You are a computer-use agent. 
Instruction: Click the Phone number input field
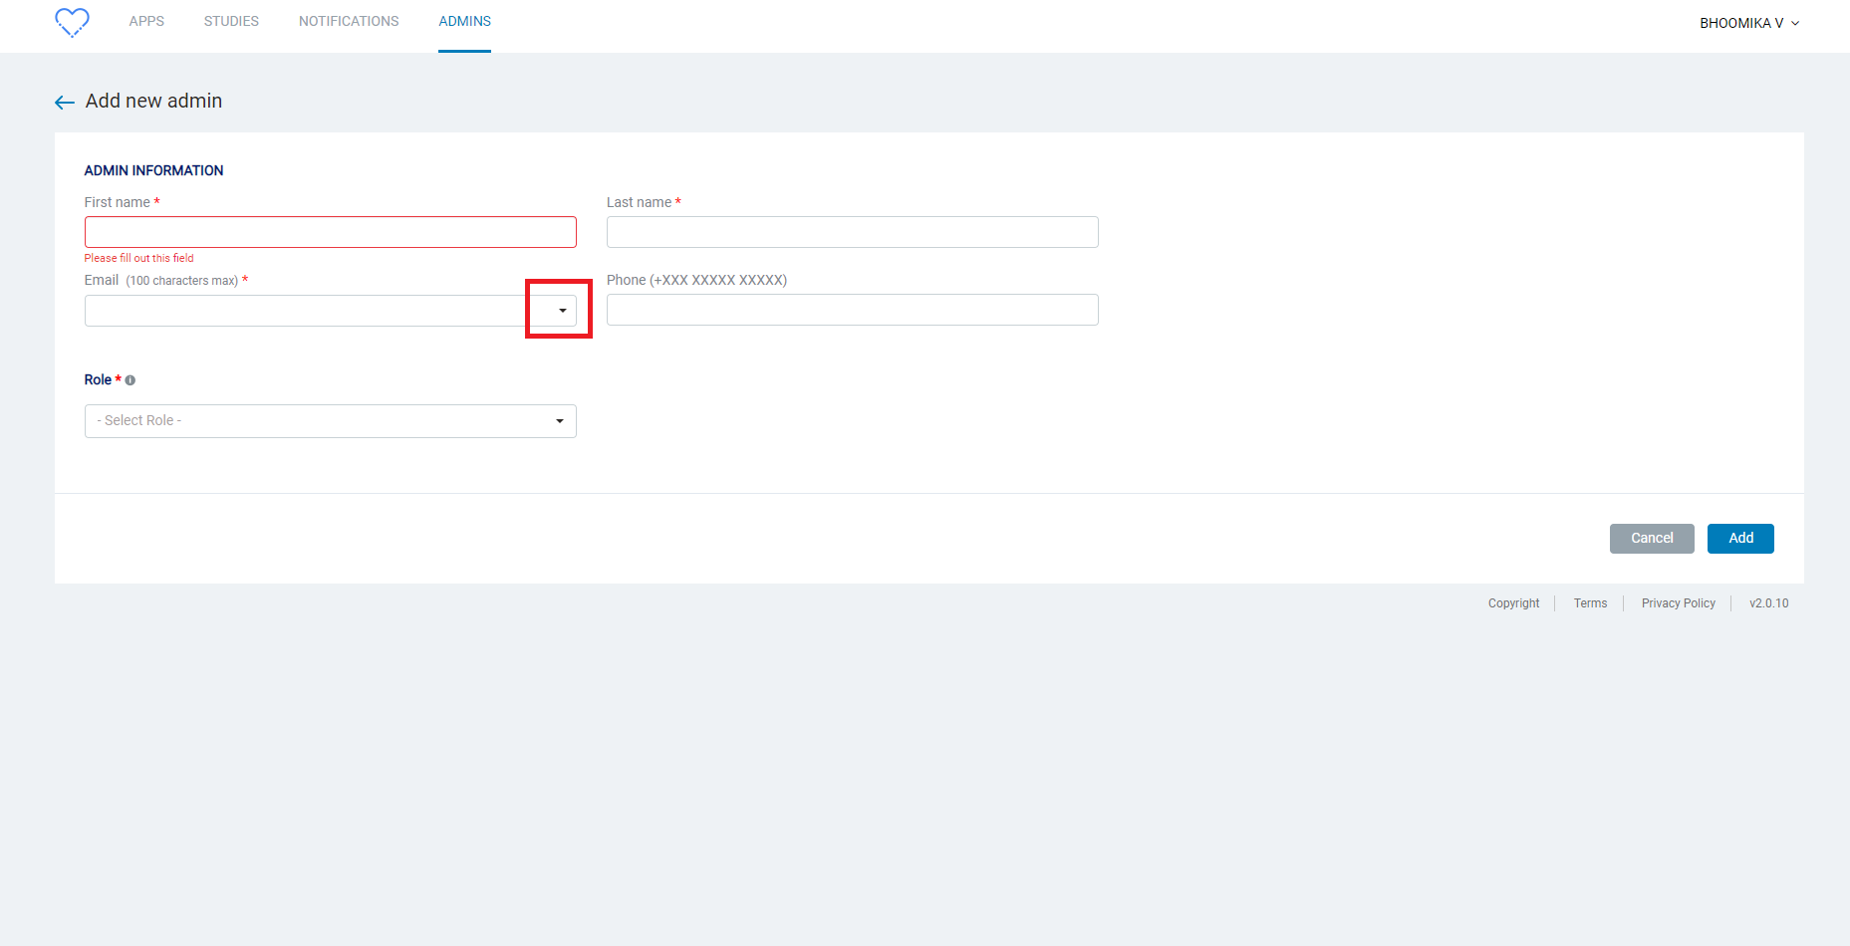click(852, 310)
